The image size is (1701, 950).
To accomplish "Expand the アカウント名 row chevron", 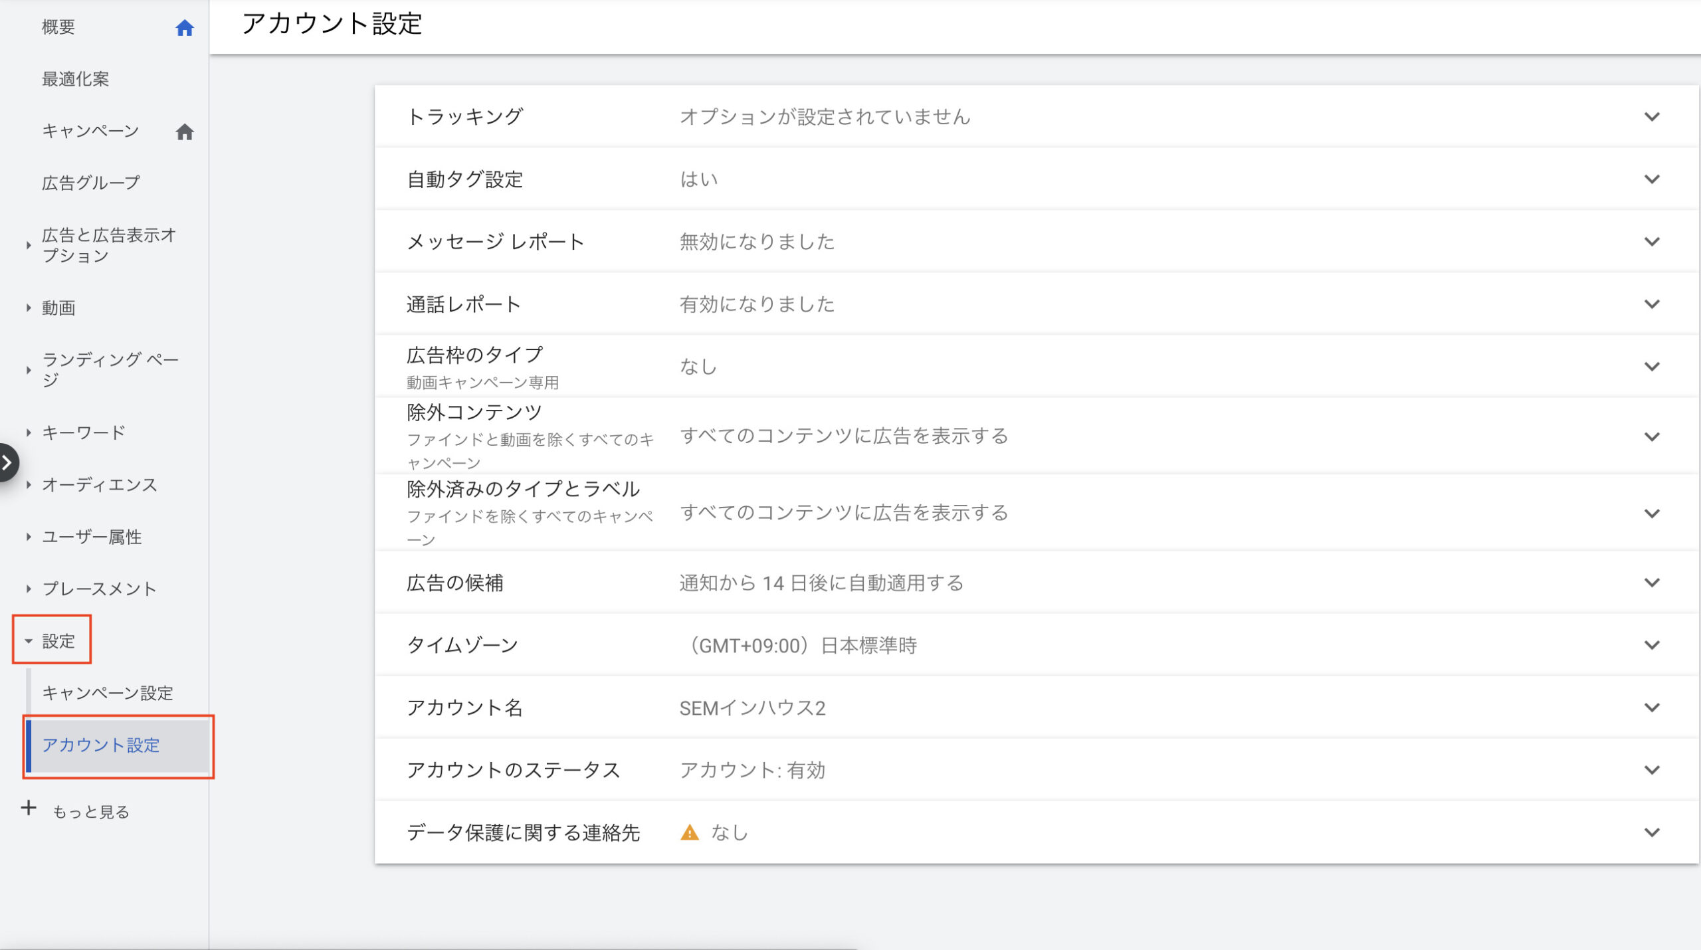I will click(x=1652, y=708).
